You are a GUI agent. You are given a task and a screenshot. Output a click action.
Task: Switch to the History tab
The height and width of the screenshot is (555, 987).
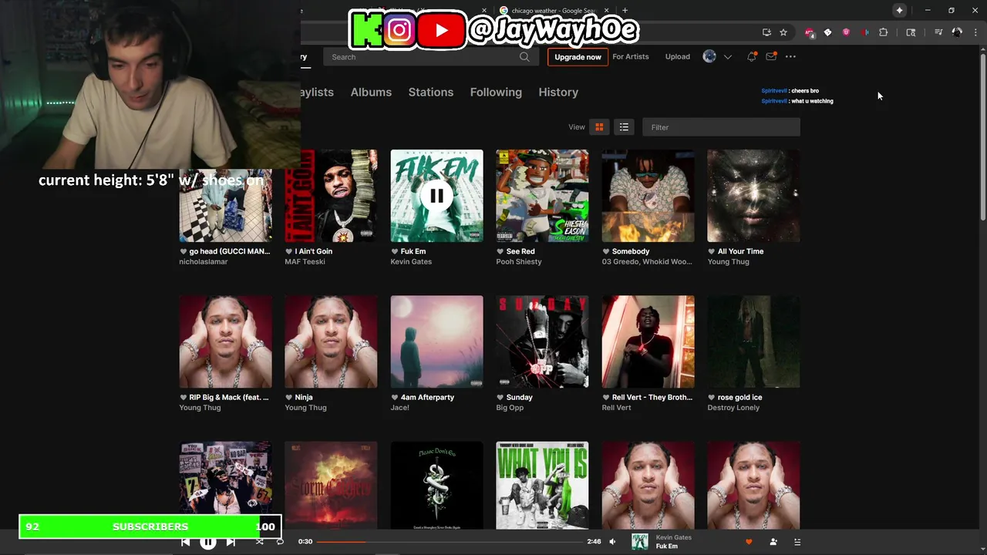(x=558, y=92)
